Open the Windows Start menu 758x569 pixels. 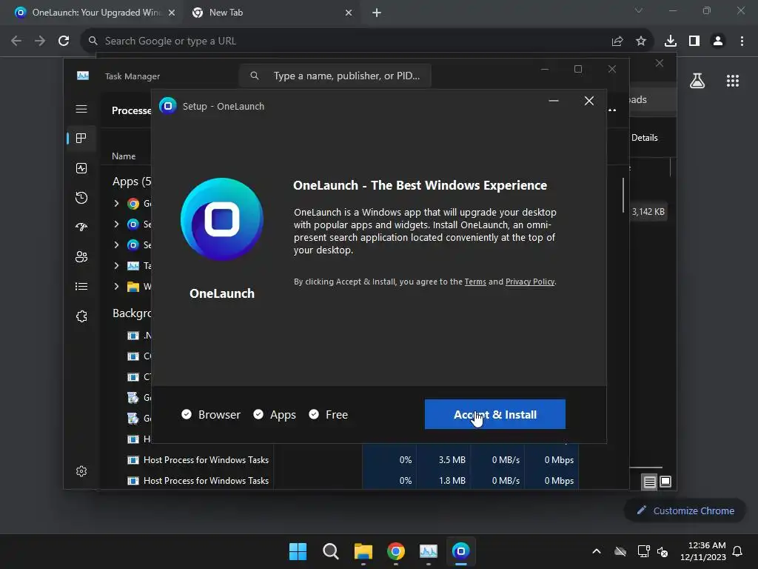coord(298,551)
